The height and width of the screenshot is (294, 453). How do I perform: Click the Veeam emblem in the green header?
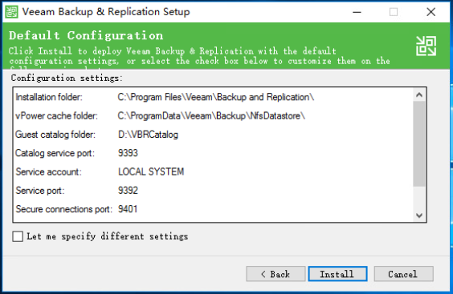point(426,46)
